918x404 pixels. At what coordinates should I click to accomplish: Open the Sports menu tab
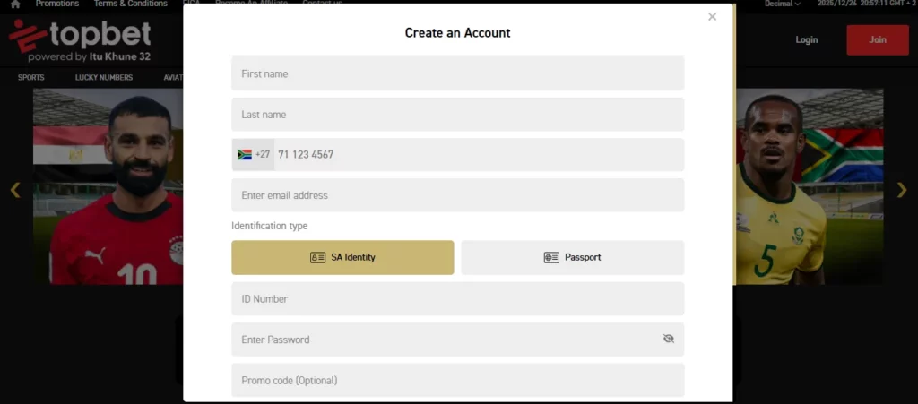(30, 78)
